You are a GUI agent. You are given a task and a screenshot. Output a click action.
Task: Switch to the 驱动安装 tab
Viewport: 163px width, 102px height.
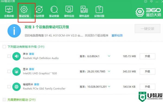[24, 11]
